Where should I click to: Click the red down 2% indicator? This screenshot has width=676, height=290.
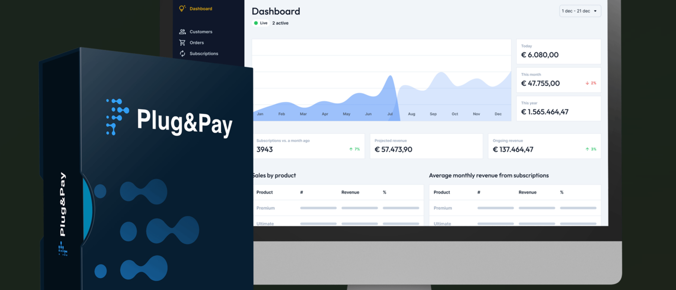[591, 83]
